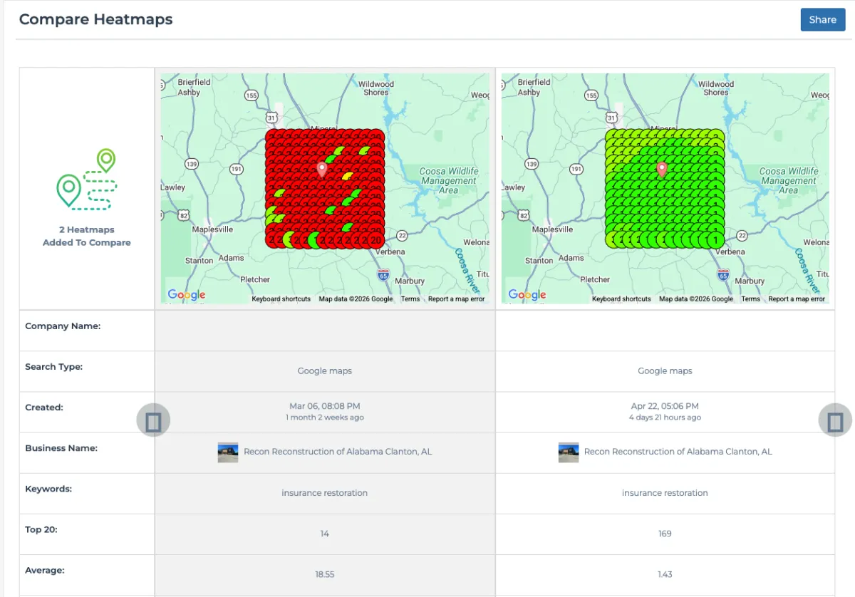Click left column insurance restoration keyword

tap(325, 493)
